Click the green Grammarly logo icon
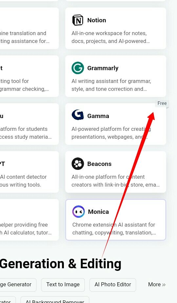Image resolution: width=177 pixels, height=303 pixels. [78, 68]
